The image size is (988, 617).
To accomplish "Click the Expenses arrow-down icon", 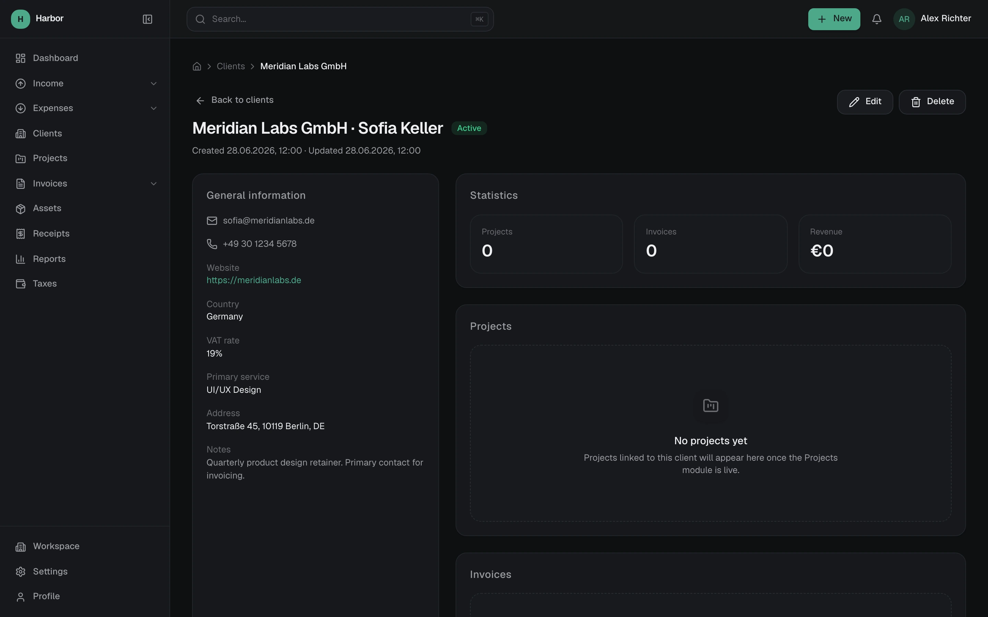I will [21, 109].
